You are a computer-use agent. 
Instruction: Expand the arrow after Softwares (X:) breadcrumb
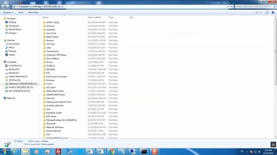62,6
